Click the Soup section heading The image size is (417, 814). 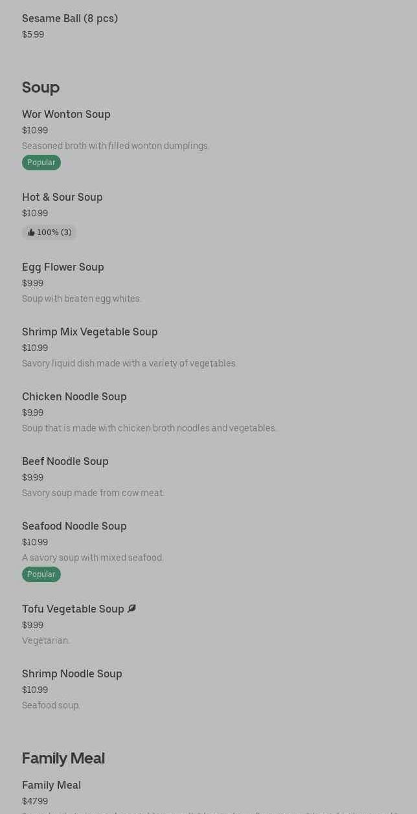pos(41,87)
